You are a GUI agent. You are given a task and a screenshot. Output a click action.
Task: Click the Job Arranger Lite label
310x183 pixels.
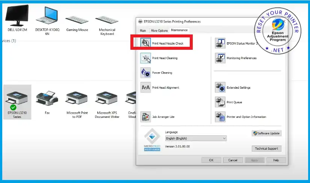click(163, 117)
